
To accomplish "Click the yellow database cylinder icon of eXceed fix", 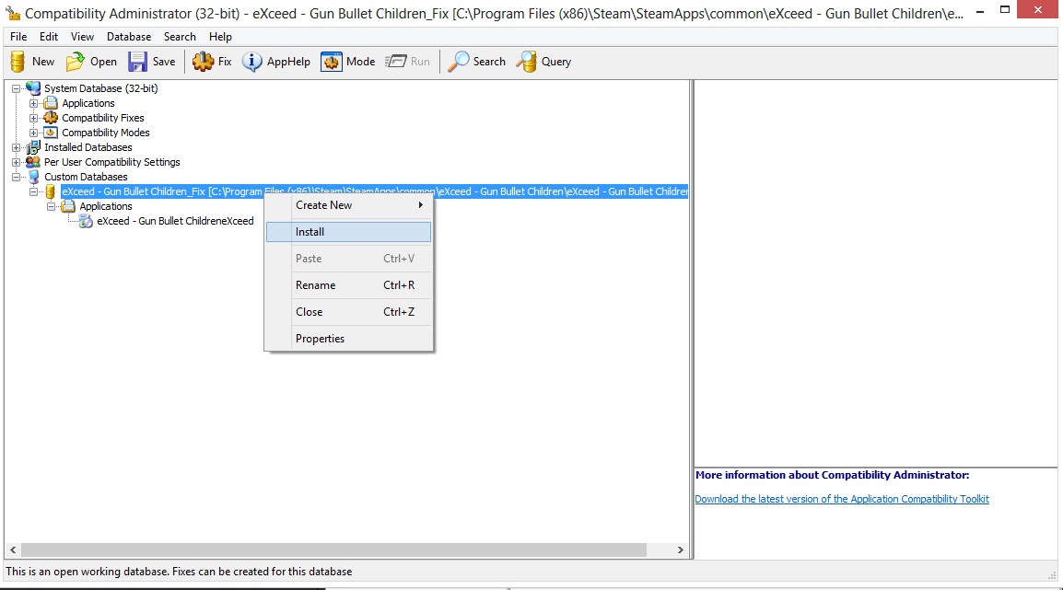I will [x=50, y=191].
